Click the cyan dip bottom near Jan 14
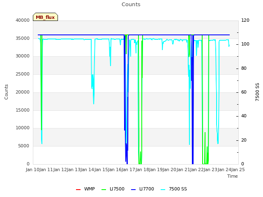 pos(94,104)
